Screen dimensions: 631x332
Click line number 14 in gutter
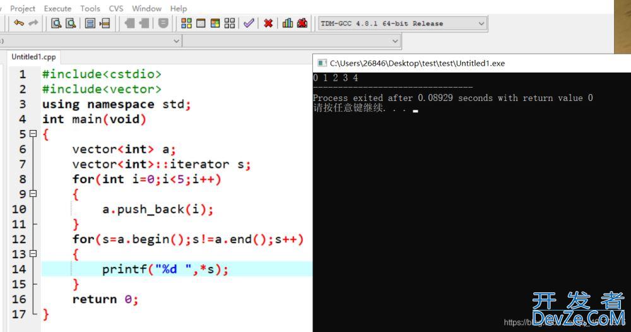(19, 270)
